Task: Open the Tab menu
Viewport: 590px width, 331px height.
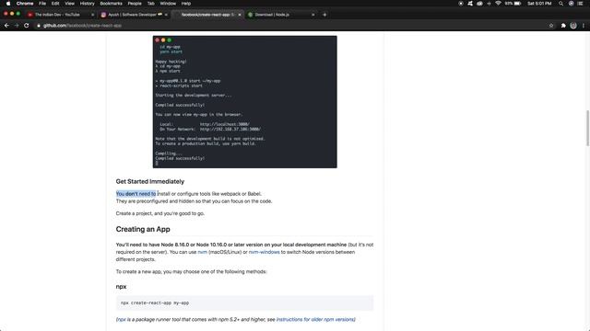Action: pyautogui.click(x=151, y=4)
